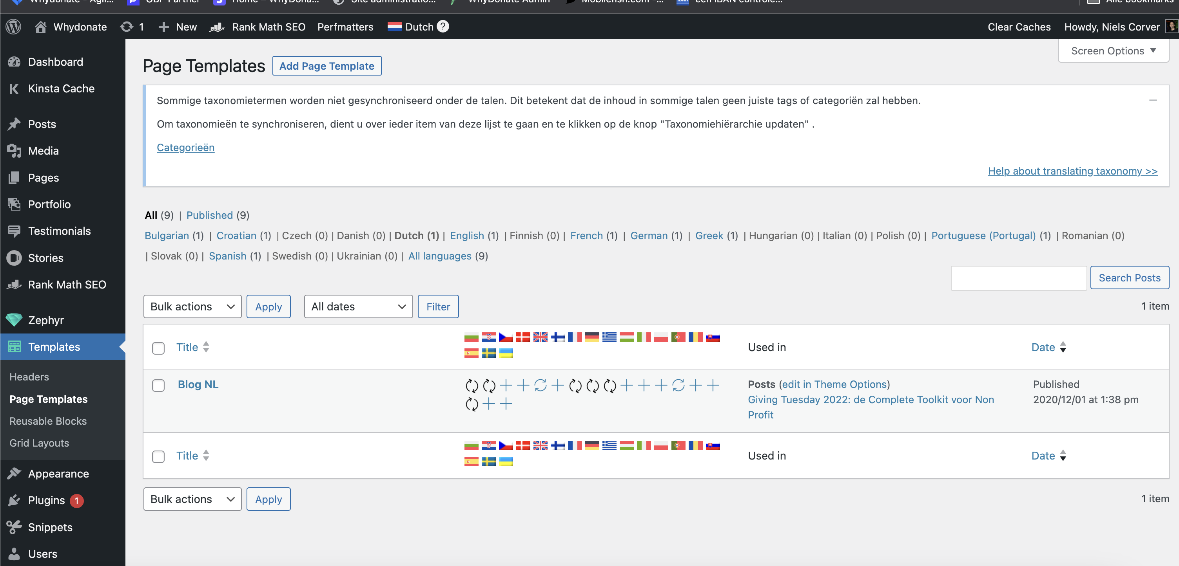Tick the select-all checkbox in table header
Screen dimensions: 1179x566
coord(158,348)
